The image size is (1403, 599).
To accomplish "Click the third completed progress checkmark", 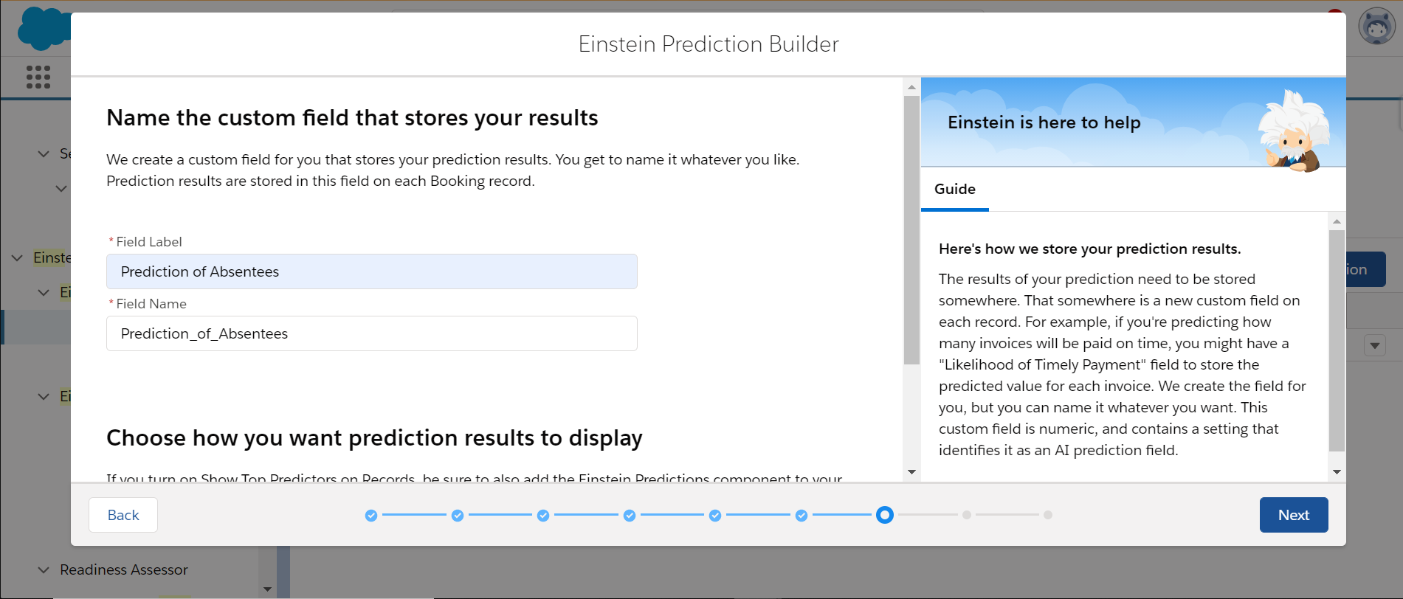I will (543, 516).
